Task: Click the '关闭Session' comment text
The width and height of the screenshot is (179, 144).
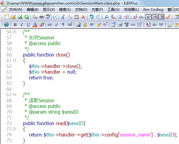Action: (41, 38)
